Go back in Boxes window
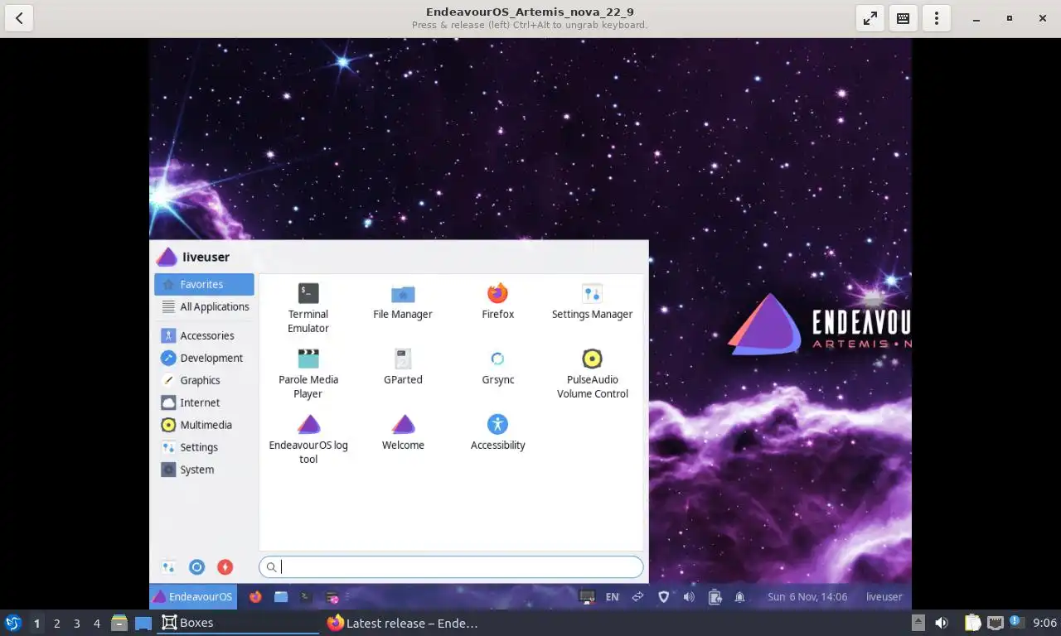The width and height of the screenshot is (1061, 636). 18,18
